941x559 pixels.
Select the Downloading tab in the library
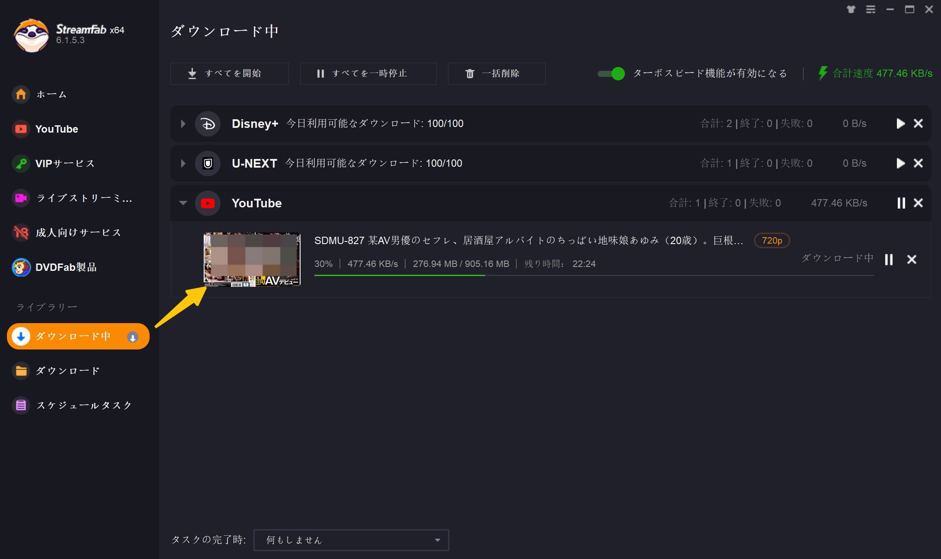(x=78, y=336)
